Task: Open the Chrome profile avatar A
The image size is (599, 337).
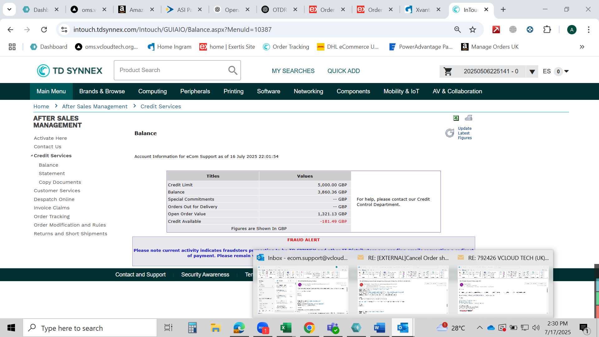Action: (x=572, y=30)
